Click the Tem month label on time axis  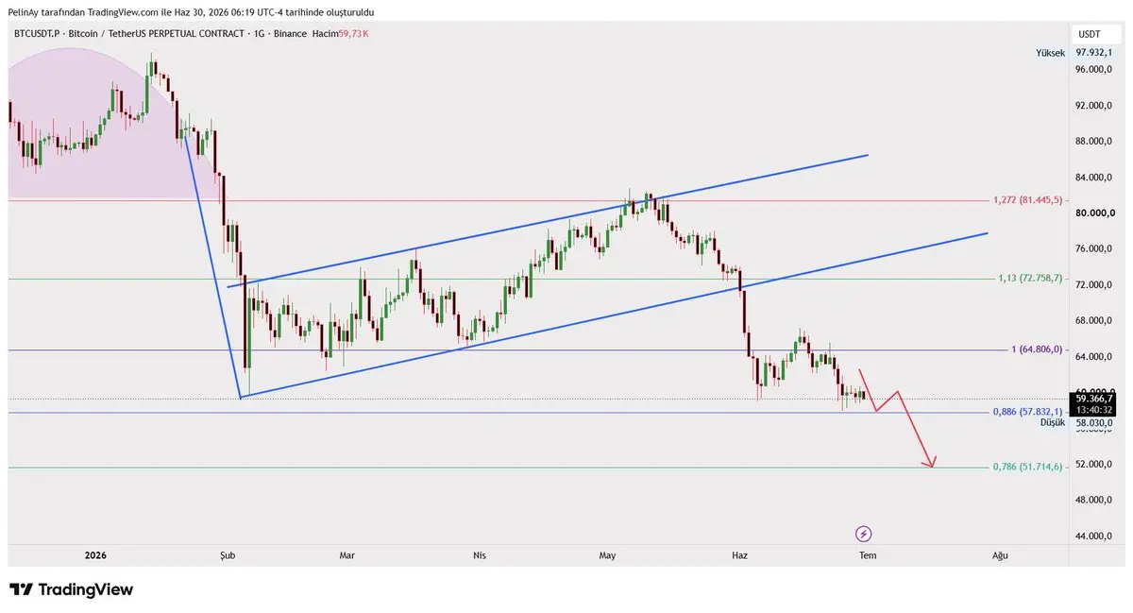point(868,555)
